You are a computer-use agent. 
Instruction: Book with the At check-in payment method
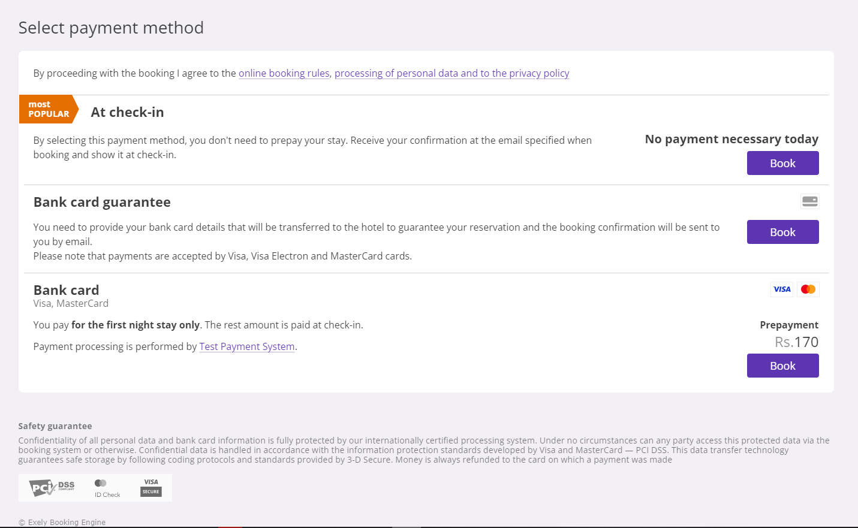[782, 163]
